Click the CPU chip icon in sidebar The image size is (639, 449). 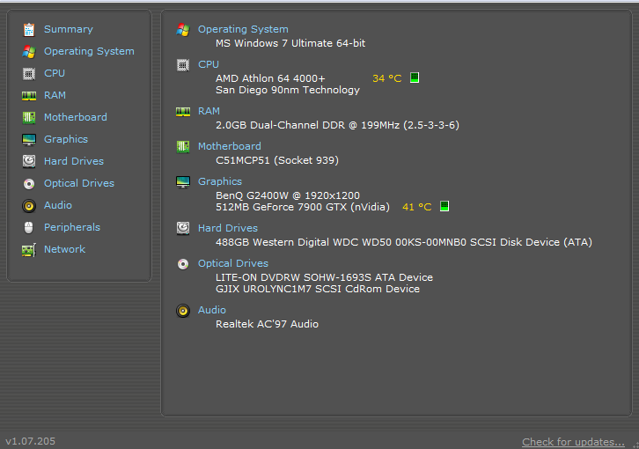[29, 73]
